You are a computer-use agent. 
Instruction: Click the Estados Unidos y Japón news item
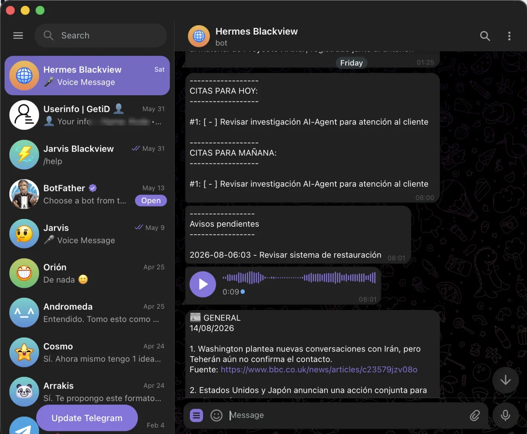tap(308, 391)
